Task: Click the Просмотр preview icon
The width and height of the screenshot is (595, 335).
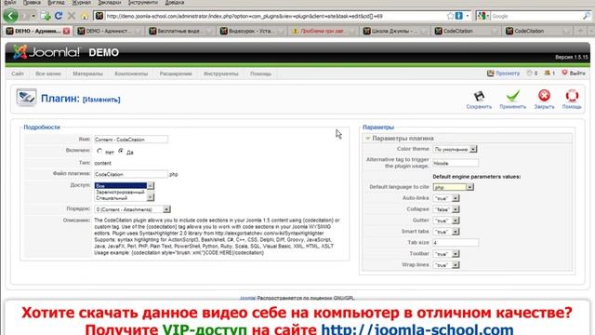Action: click(x=490, y=73)
